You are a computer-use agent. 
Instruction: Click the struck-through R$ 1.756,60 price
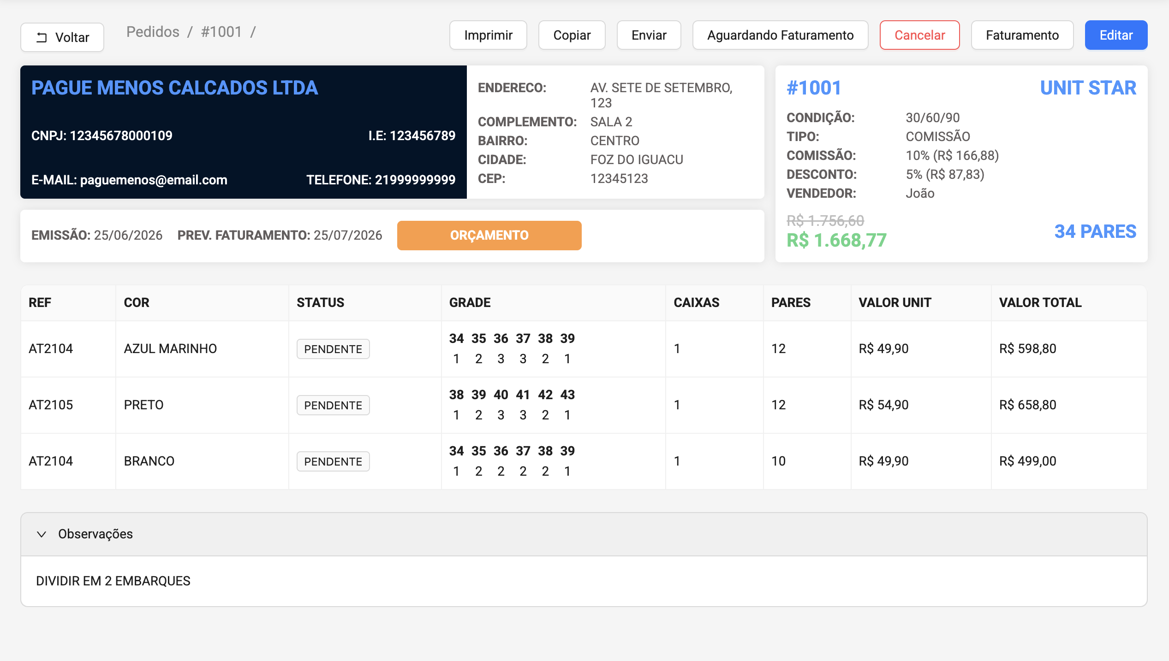tap(825, 221)
